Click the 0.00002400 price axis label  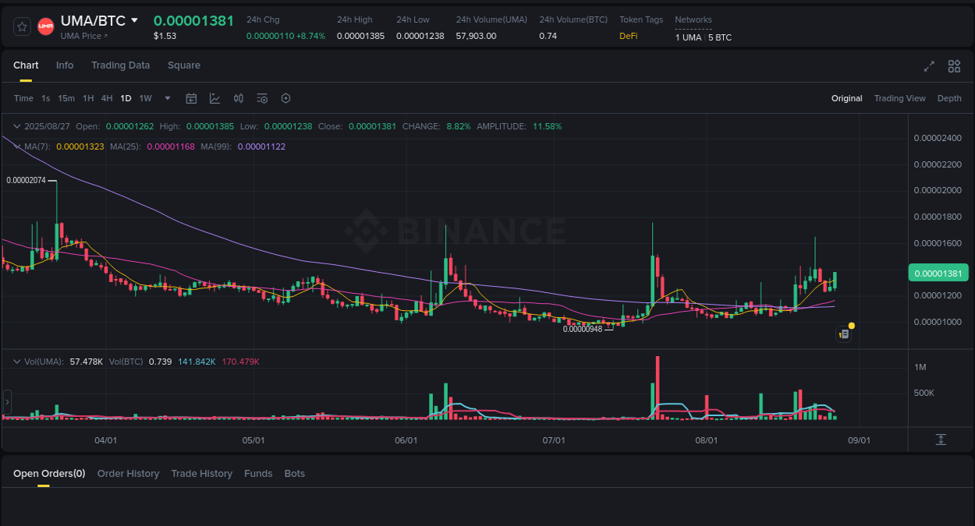938,138
